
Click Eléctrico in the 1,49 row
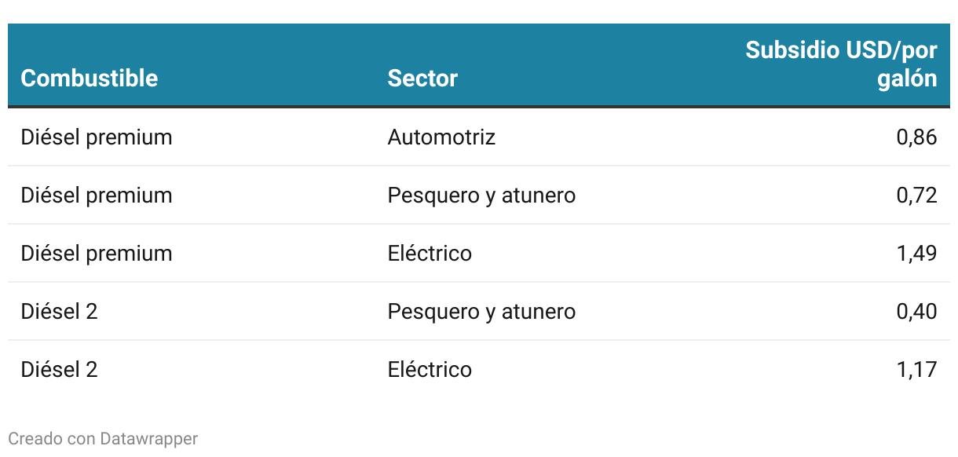[430, 254]
